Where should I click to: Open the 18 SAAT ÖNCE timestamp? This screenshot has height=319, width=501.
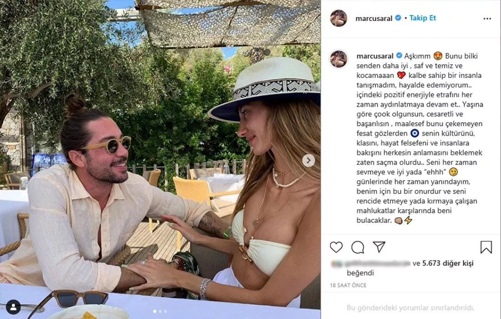348,285
